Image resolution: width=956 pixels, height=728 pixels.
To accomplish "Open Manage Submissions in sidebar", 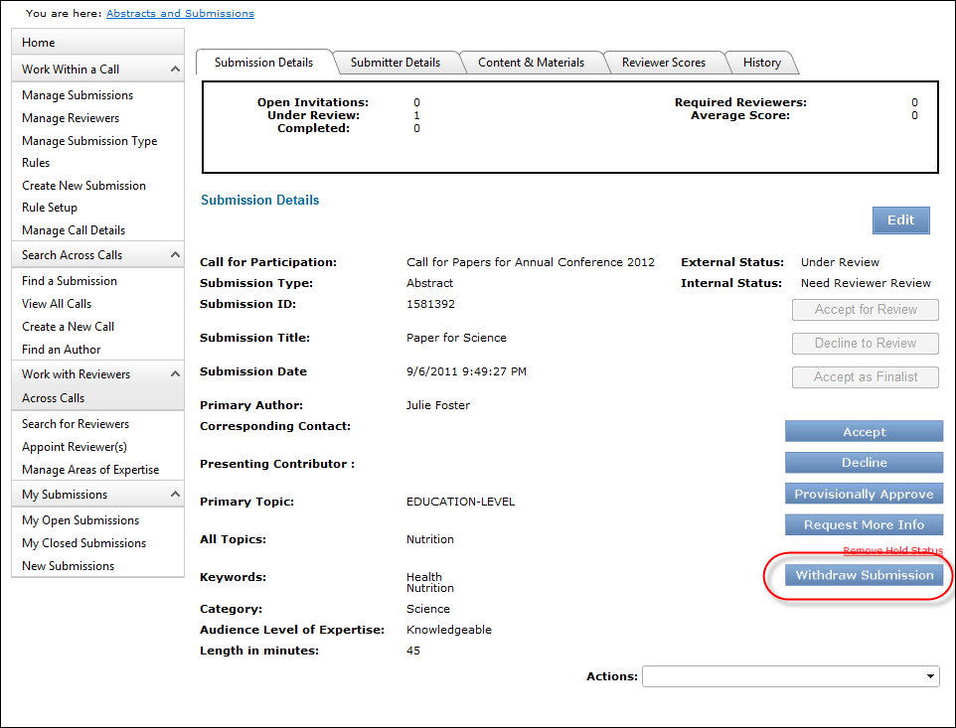I will tap(78, 95).
